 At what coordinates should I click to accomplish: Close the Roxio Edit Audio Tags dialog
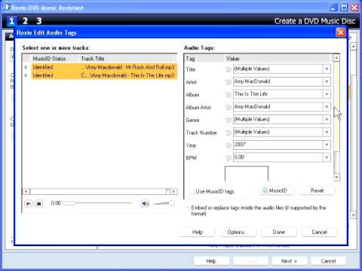click(x=341, y=32)
